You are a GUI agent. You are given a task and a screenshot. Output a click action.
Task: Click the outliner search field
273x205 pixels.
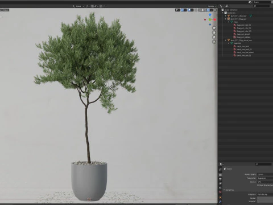(262, 6)
